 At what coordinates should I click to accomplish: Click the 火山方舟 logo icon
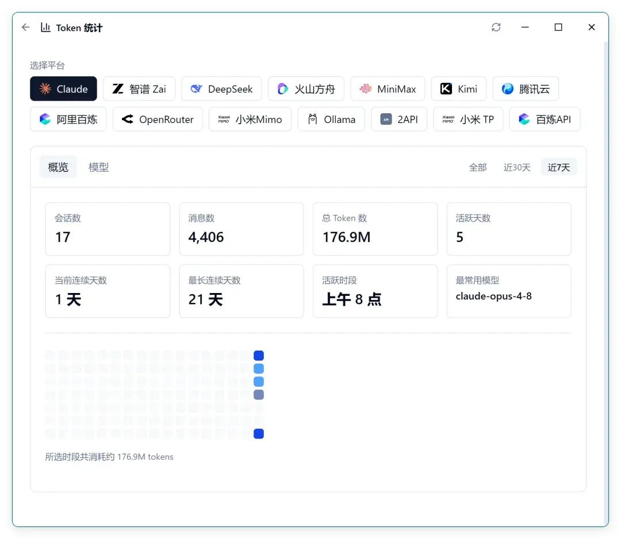(282, 88)
